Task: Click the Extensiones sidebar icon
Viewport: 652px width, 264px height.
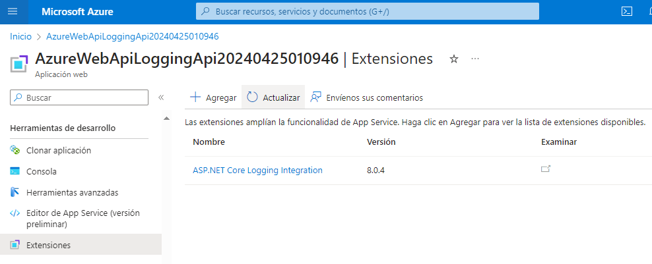Action: (x=15, y=245)
